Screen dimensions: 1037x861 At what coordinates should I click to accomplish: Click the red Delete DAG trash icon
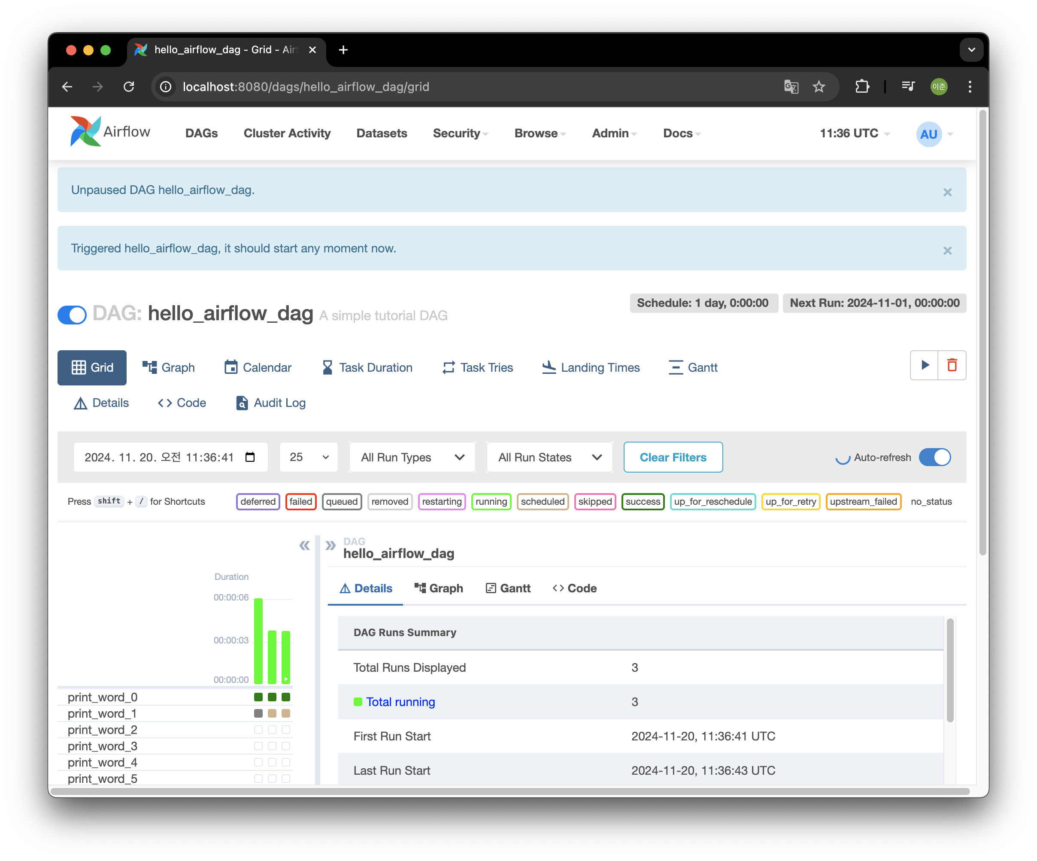(952, 365)
